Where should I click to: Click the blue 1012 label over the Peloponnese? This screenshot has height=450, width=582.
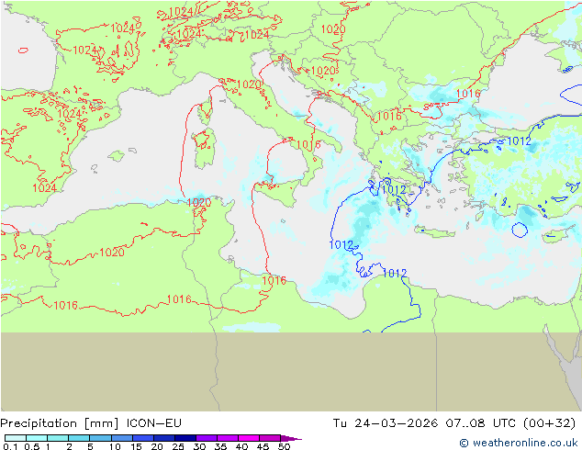point(394,190)
